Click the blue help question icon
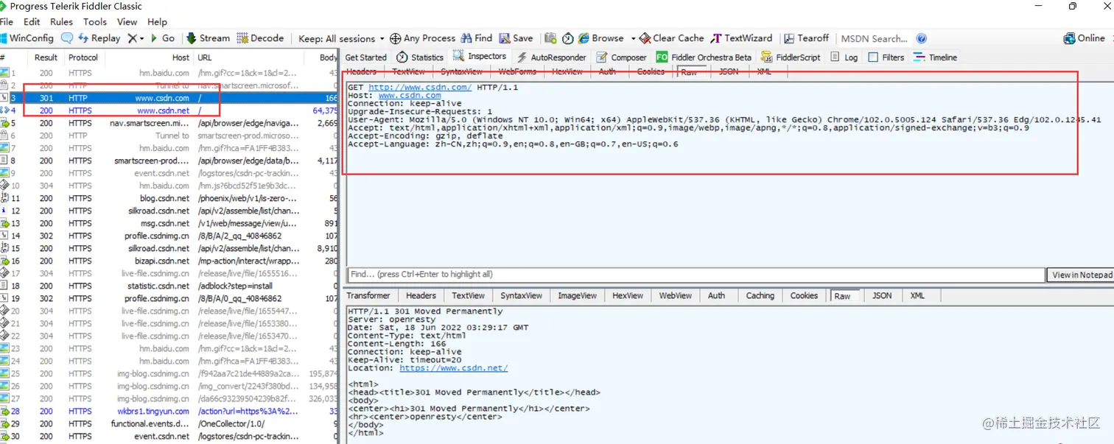 click(921, 38)
